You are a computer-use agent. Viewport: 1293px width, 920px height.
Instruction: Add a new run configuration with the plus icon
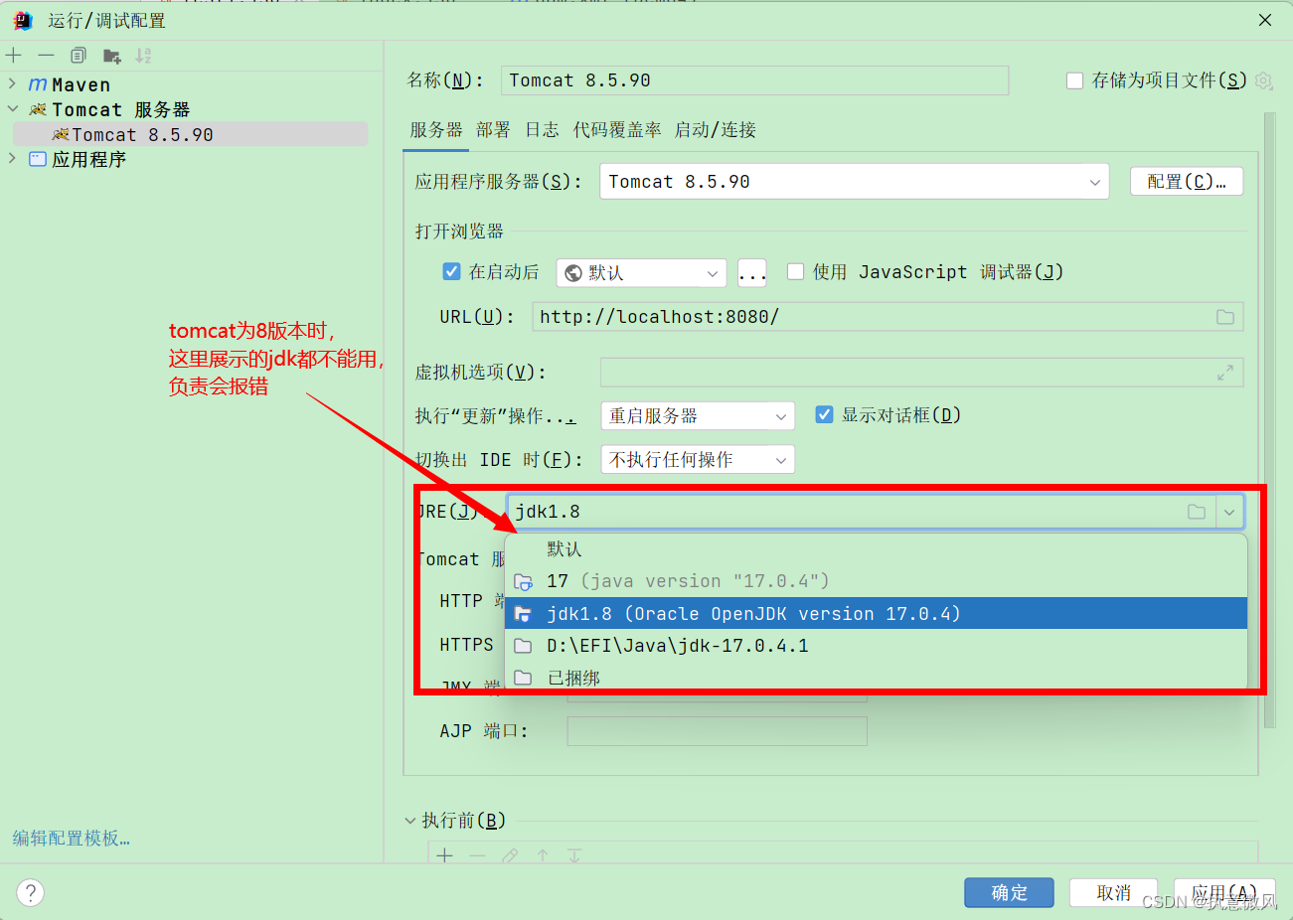[x=14, y=55]
